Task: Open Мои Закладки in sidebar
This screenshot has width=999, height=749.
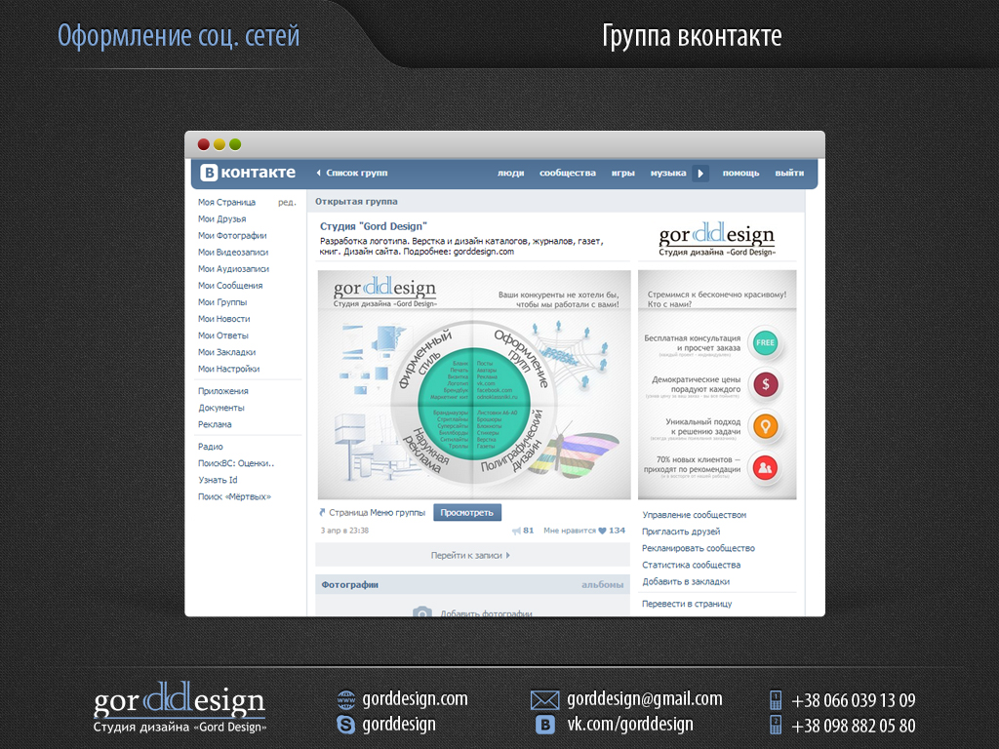Action: [226, 351]
